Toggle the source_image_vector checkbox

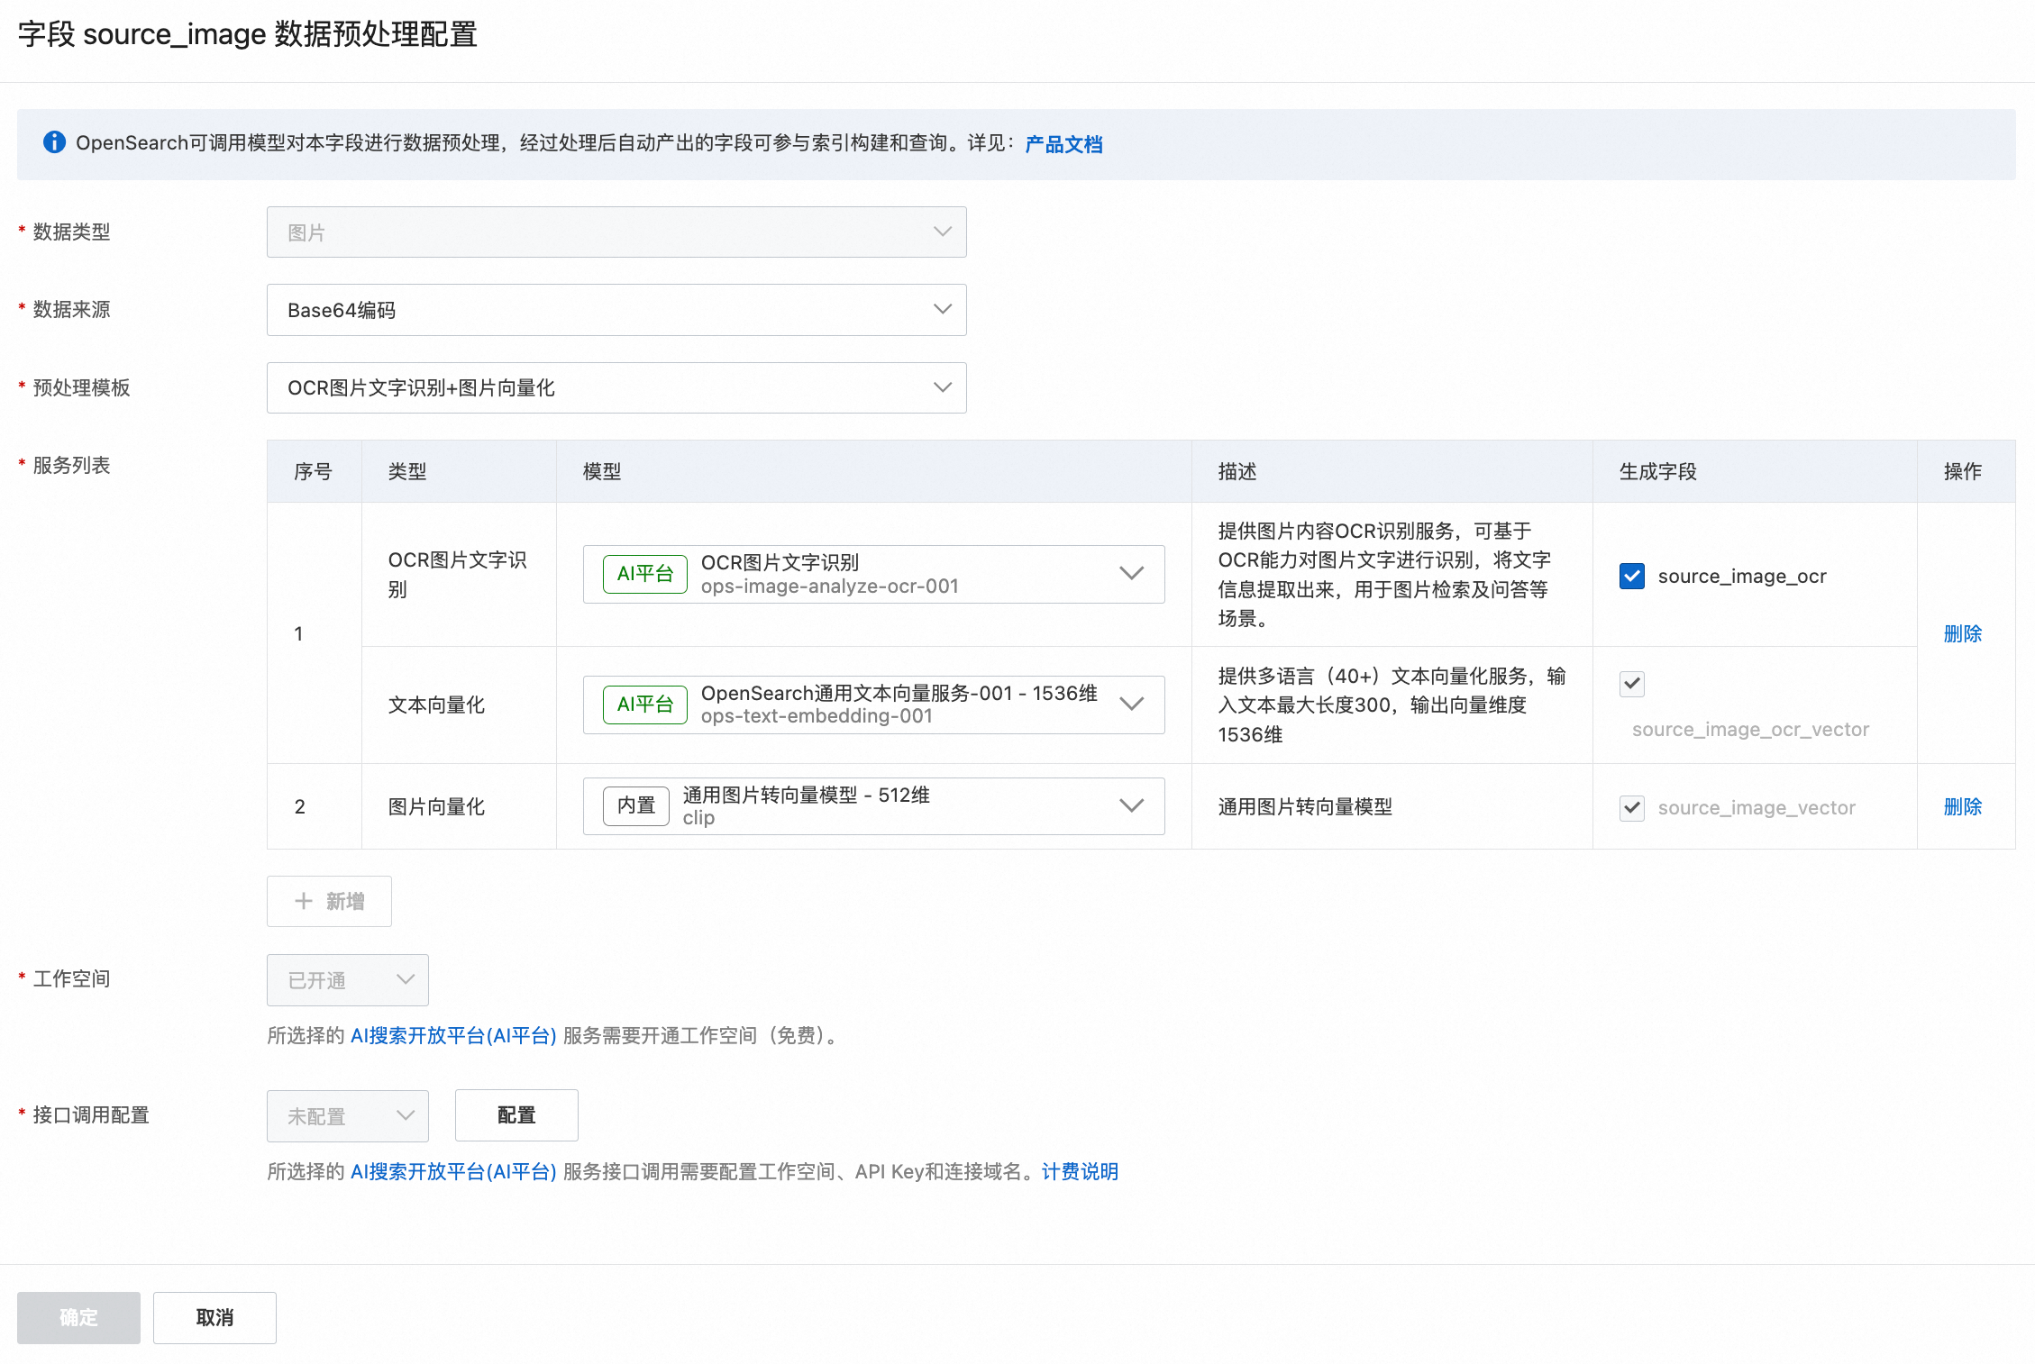1632,807
